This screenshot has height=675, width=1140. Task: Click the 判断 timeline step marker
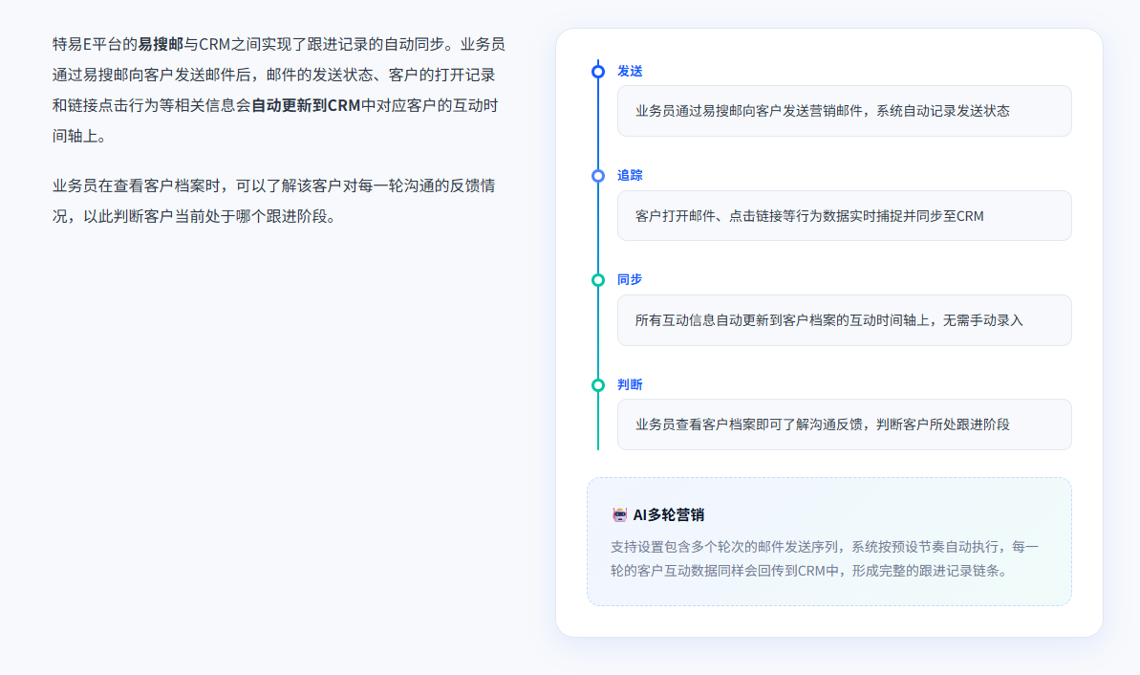click(597, 384)
